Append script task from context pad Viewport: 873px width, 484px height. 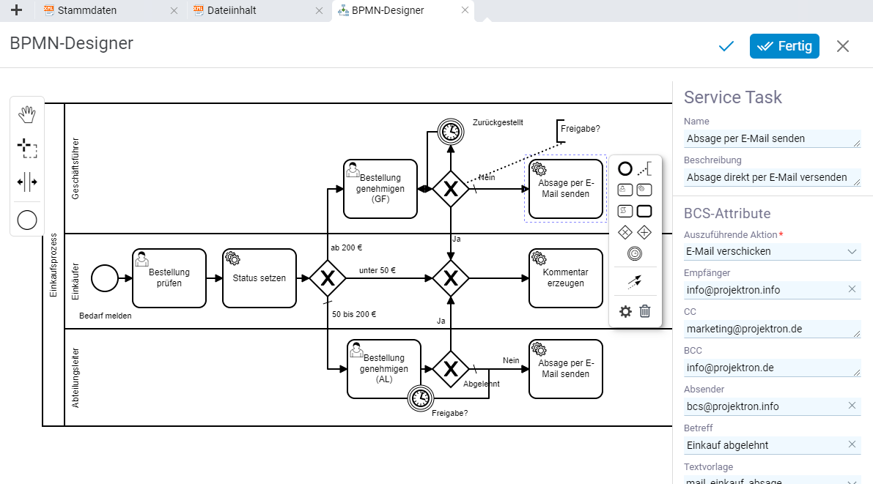[x=625, y=211]
